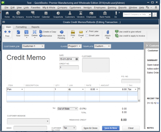161x132 pixels.
Task: Open Customer:Job dropdown
Action: tap(42, 46)
